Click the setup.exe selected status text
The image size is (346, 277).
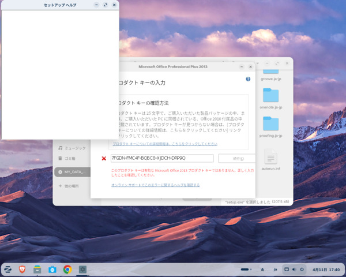point(257,202)
